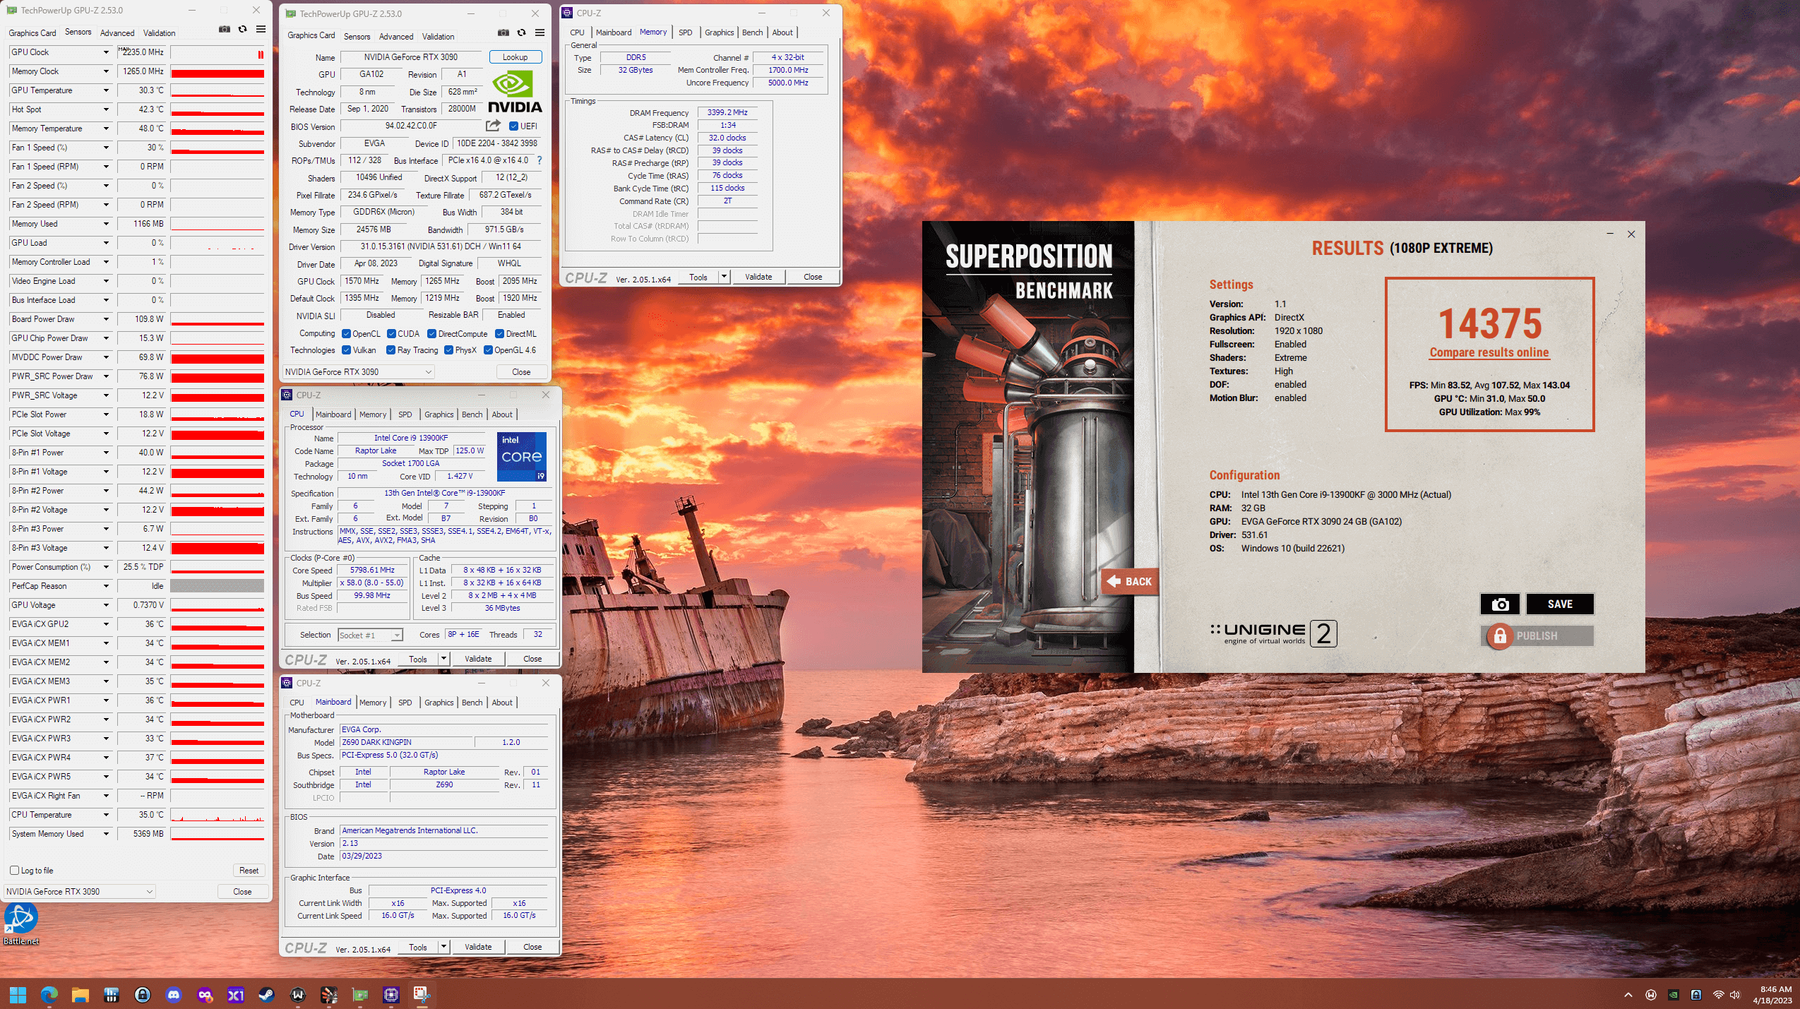The image size is (1800, 1009).
Task: Click refresh icon in GPU-Z Sensors window
Action: [x=242, y=29]
